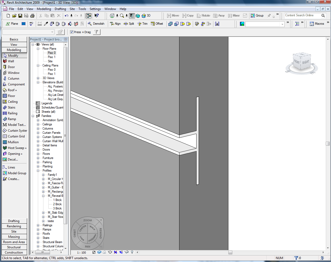Click the Filter funnel button
This screenshot has width=331, height=262.
point(97,32)
